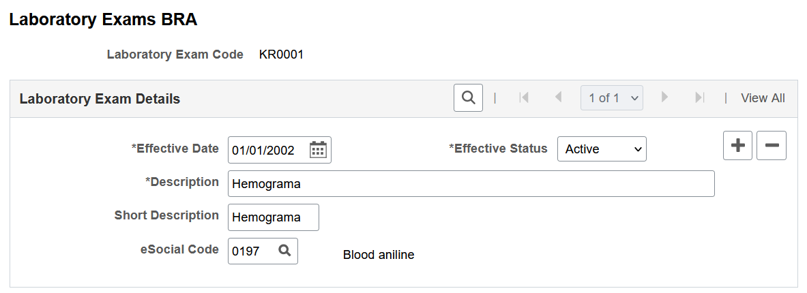Click the Description field containing Hemograma
Viewport: 807px width, 293px height.
tap(471, 183)
